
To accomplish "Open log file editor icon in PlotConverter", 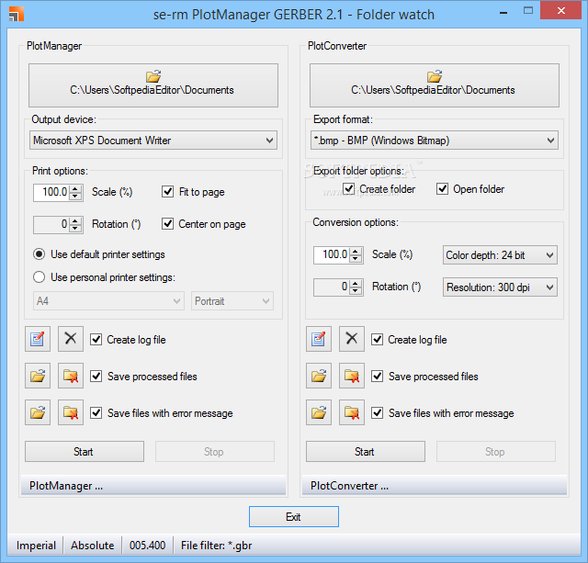I will [x=319, y=339].
